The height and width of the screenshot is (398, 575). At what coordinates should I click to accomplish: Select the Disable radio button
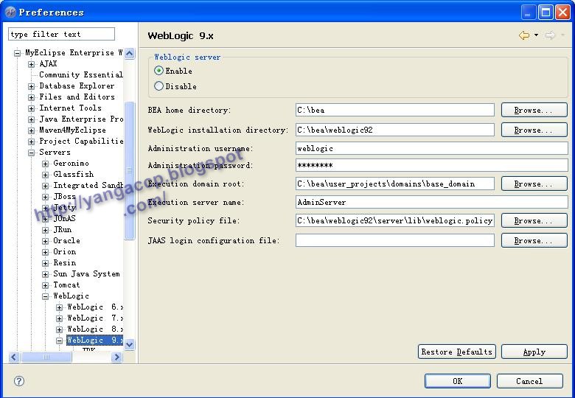158,86
